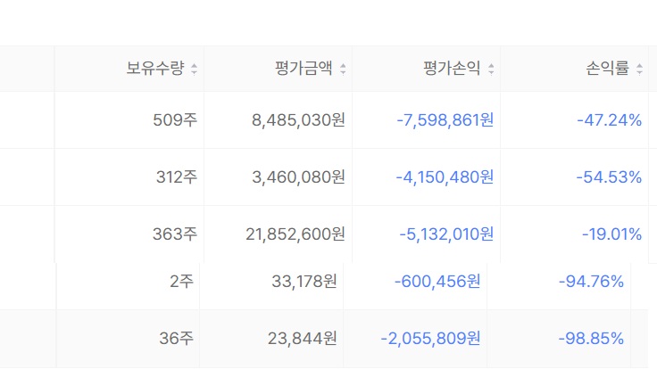Viewport: 657px width, 369px height.
Task: Select the highlighted 36주 row
Action: (324, 339)
